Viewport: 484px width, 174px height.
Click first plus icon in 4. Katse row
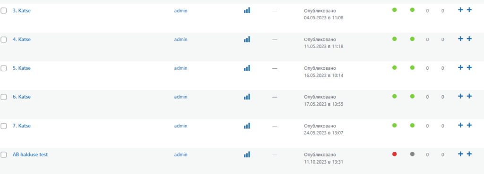460,39
